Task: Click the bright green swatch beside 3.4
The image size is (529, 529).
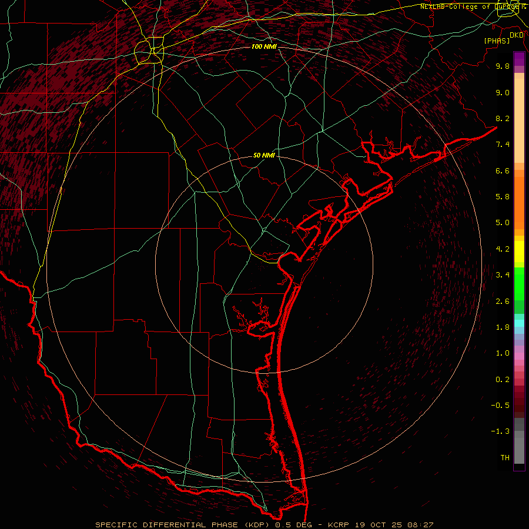Action: [x=519, y=283]
